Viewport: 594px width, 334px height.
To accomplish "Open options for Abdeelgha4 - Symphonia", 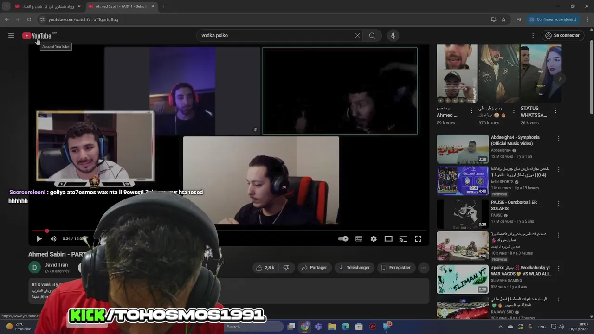I will [559, 138].
